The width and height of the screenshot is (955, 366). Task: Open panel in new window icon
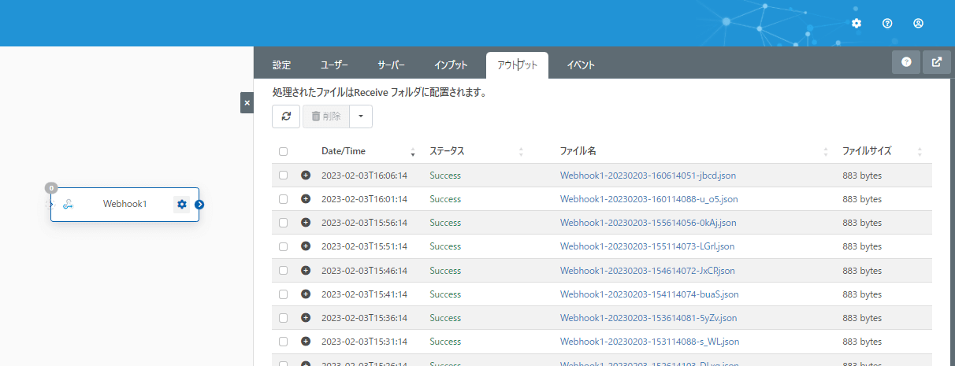[x=936, y=62]
